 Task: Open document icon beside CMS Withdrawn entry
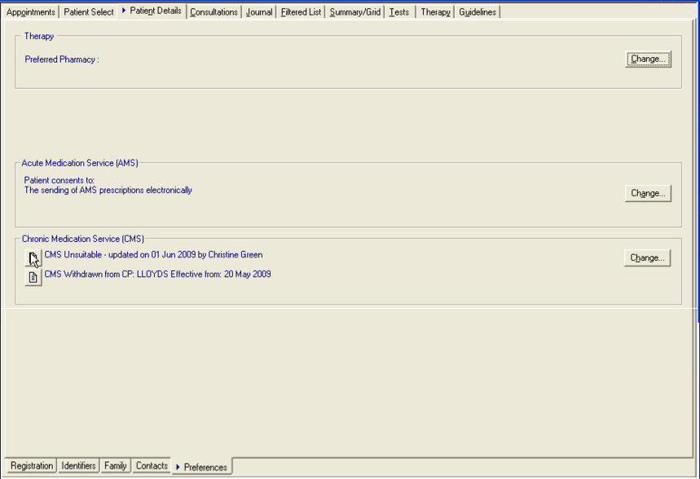pos(33,278)
